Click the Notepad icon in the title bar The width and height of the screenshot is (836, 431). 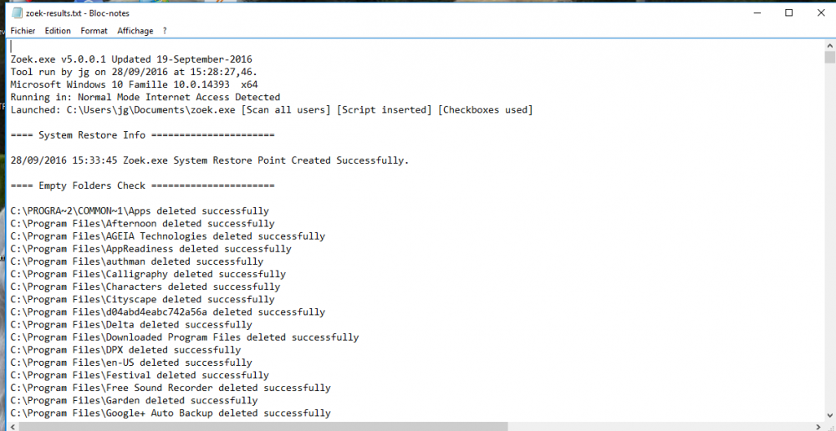(x=18, y=13)
